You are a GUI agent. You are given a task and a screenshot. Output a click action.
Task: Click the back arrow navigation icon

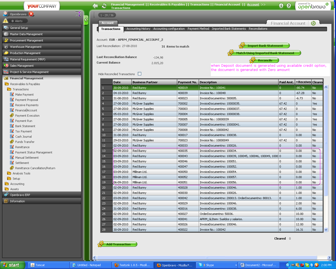pos(95,6)
